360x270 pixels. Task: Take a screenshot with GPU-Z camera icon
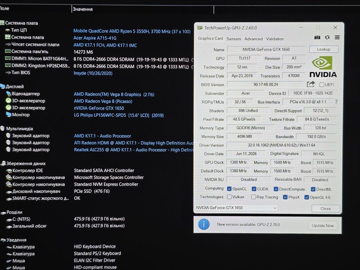317,37
